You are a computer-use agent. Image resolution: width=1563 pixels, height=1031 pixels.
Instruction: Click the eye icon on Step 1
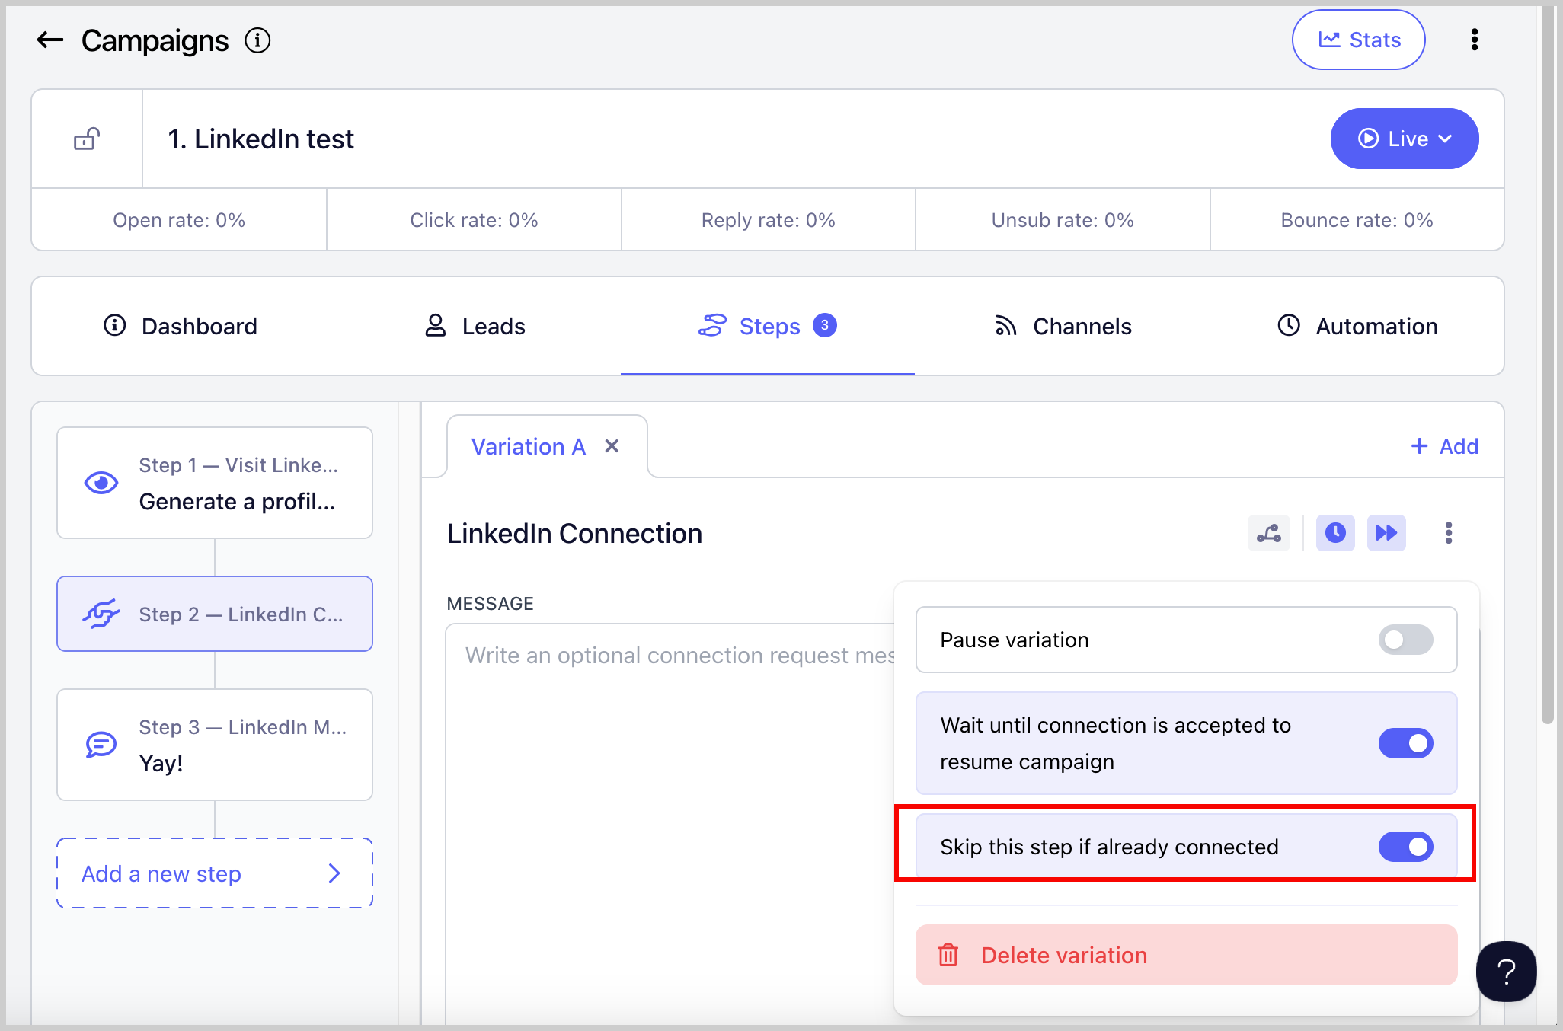[x=101, y=483]
